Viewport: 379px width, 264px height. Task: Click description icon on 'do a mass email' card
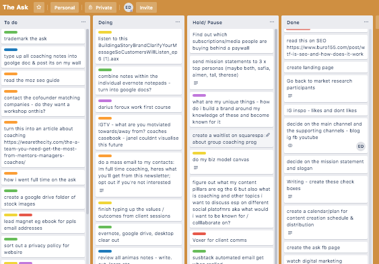[x=102, y=191]
